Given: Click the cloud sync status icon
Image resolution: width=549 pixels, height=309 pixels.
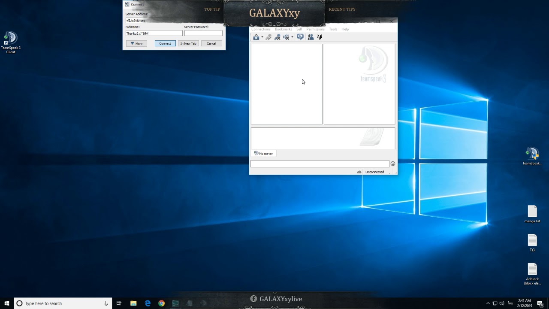Looking at the screenshot, I should point(359,172).
